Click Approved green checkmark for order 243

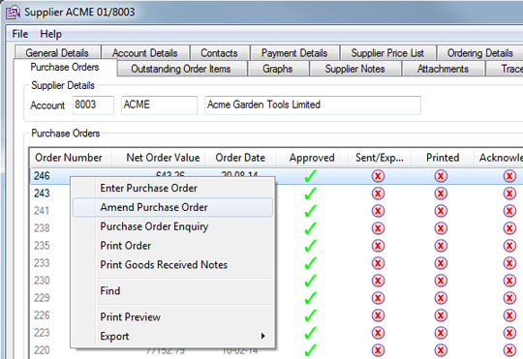point(311,194)
